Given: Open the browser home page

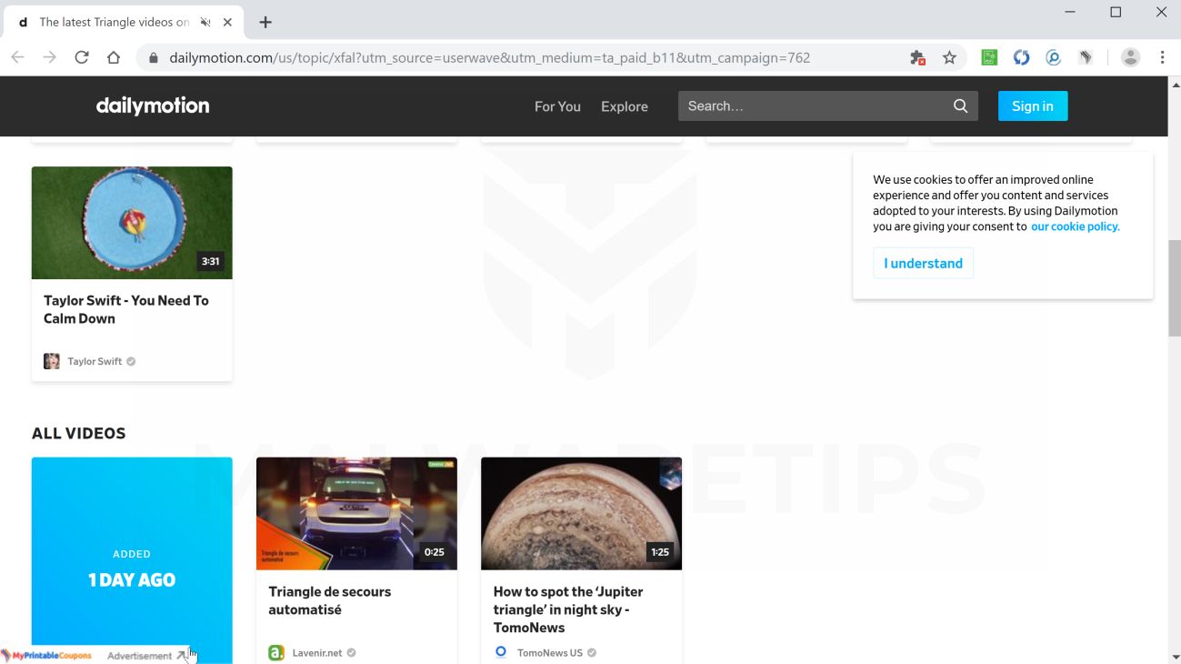Looking at the screenshot, I should point(114,57).
